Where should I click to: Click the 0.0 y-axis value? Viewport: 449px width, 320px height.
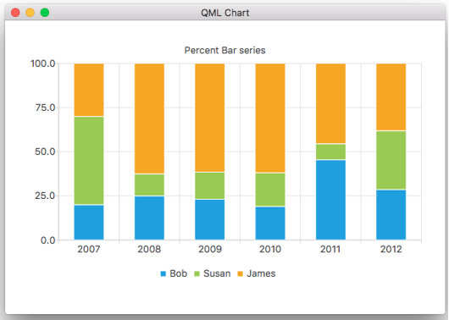[x=47, y=240]
